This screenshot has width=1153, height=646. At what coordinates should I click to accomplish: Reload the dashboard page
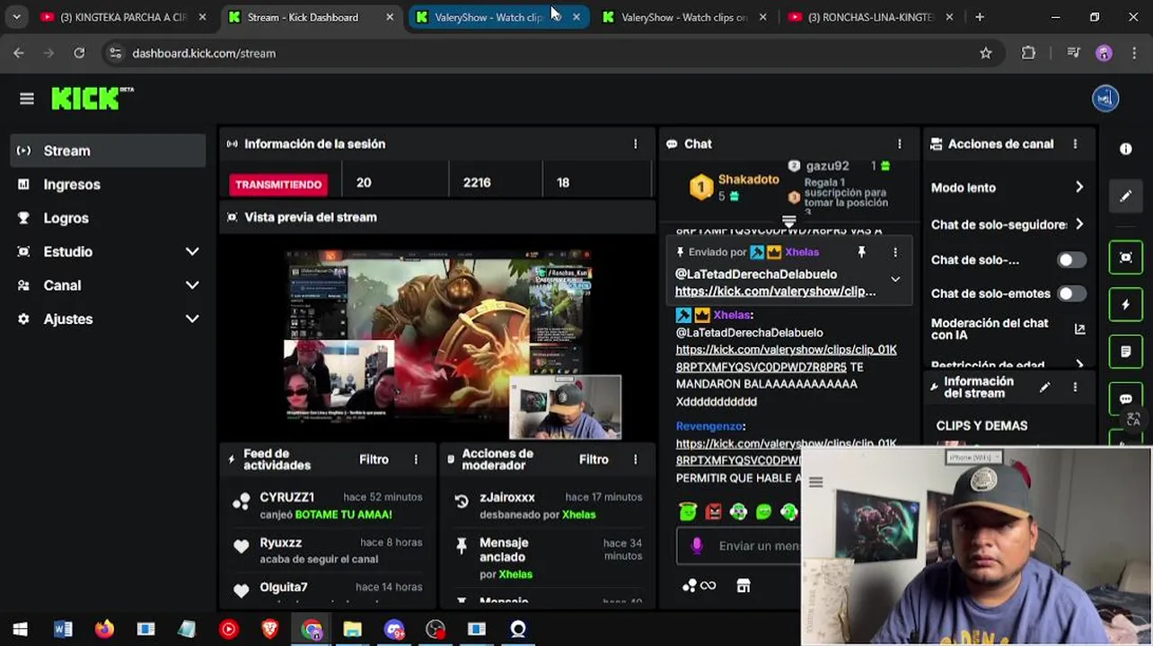79,53
